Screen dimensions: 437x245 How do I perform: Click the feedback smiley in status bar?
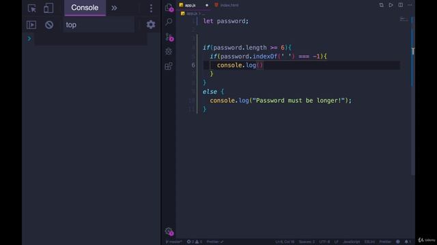click(x=398, y=242)
